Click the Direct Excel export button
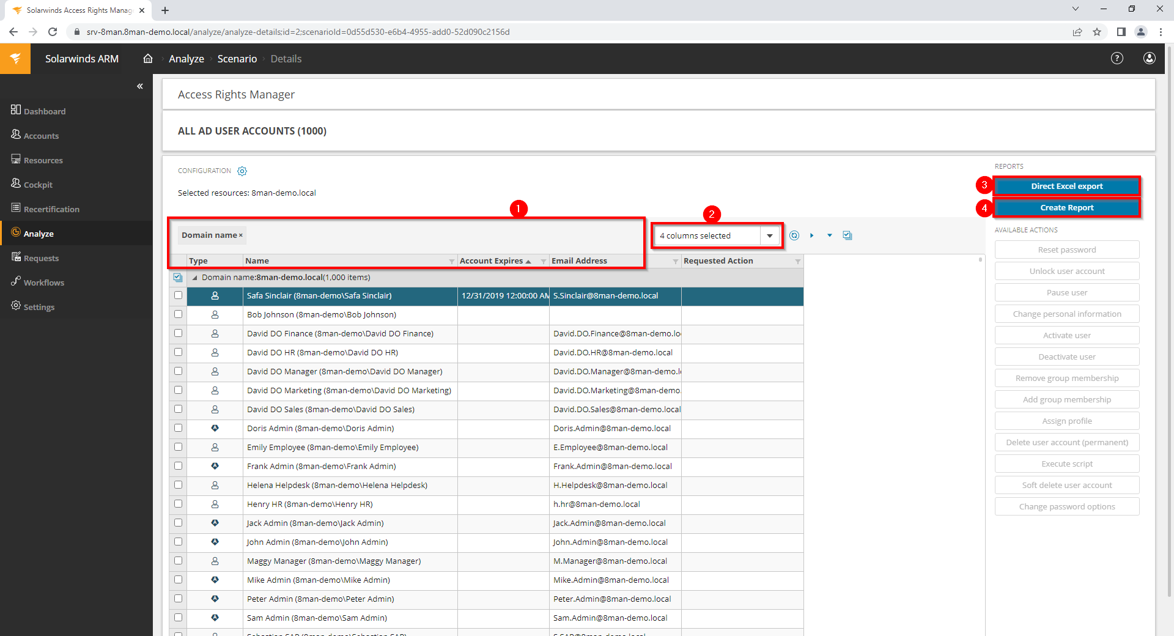The width and height of the screenshot is (1174, 636). pos(1066,187)
